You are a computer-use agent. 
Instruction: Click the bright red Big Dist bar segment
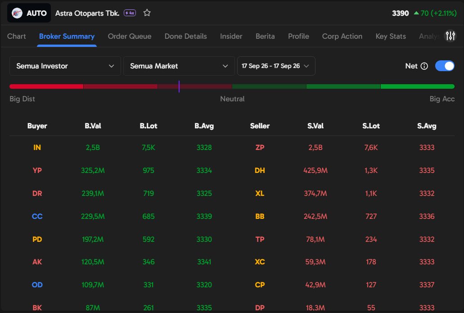(x=46, y=86)
